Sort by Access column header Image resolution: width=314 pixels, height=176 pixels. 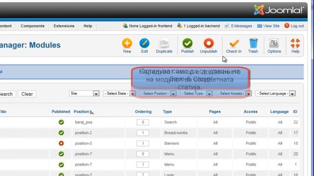(x=251, y=112)
